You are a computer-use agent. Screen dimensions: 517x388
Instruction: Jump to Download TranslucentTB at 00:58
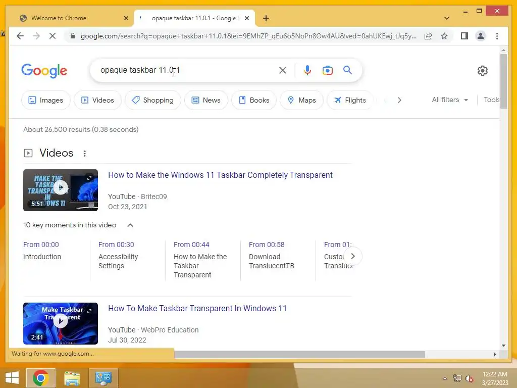(271, 255)
